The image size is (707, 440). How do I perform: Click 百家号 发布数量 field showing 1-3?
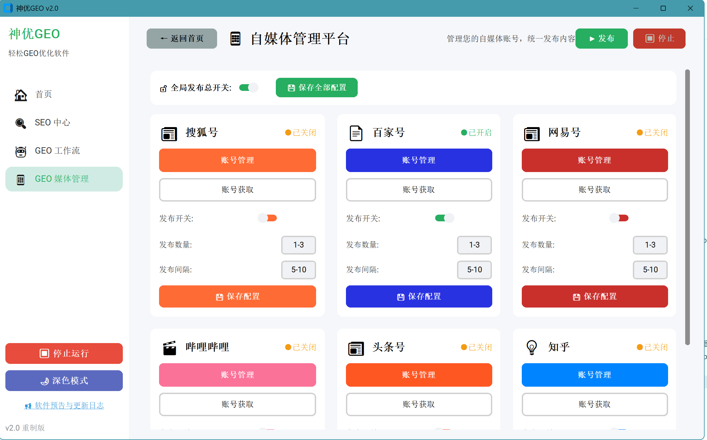tap(474, 245)
